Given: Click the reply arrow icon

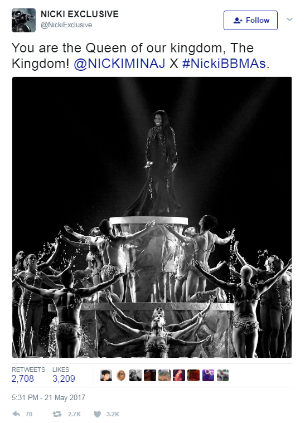Looking at the screenshot, I should click(x=16, y=414).
